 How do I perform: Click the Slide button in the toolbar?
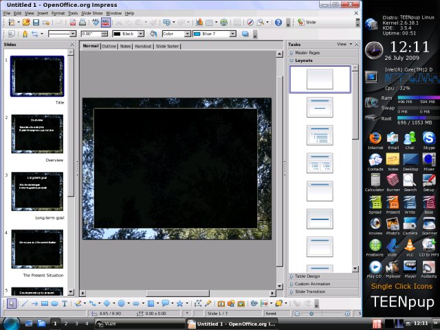pyautogui.click(x=307, y=22)
